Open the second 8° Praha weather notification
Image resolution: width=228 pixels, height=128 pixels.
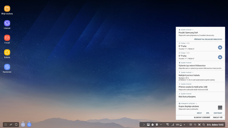click(x=200, y=56)
